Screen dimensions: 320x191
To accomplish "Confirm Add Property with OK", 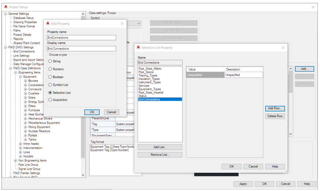I will point(92,112).
